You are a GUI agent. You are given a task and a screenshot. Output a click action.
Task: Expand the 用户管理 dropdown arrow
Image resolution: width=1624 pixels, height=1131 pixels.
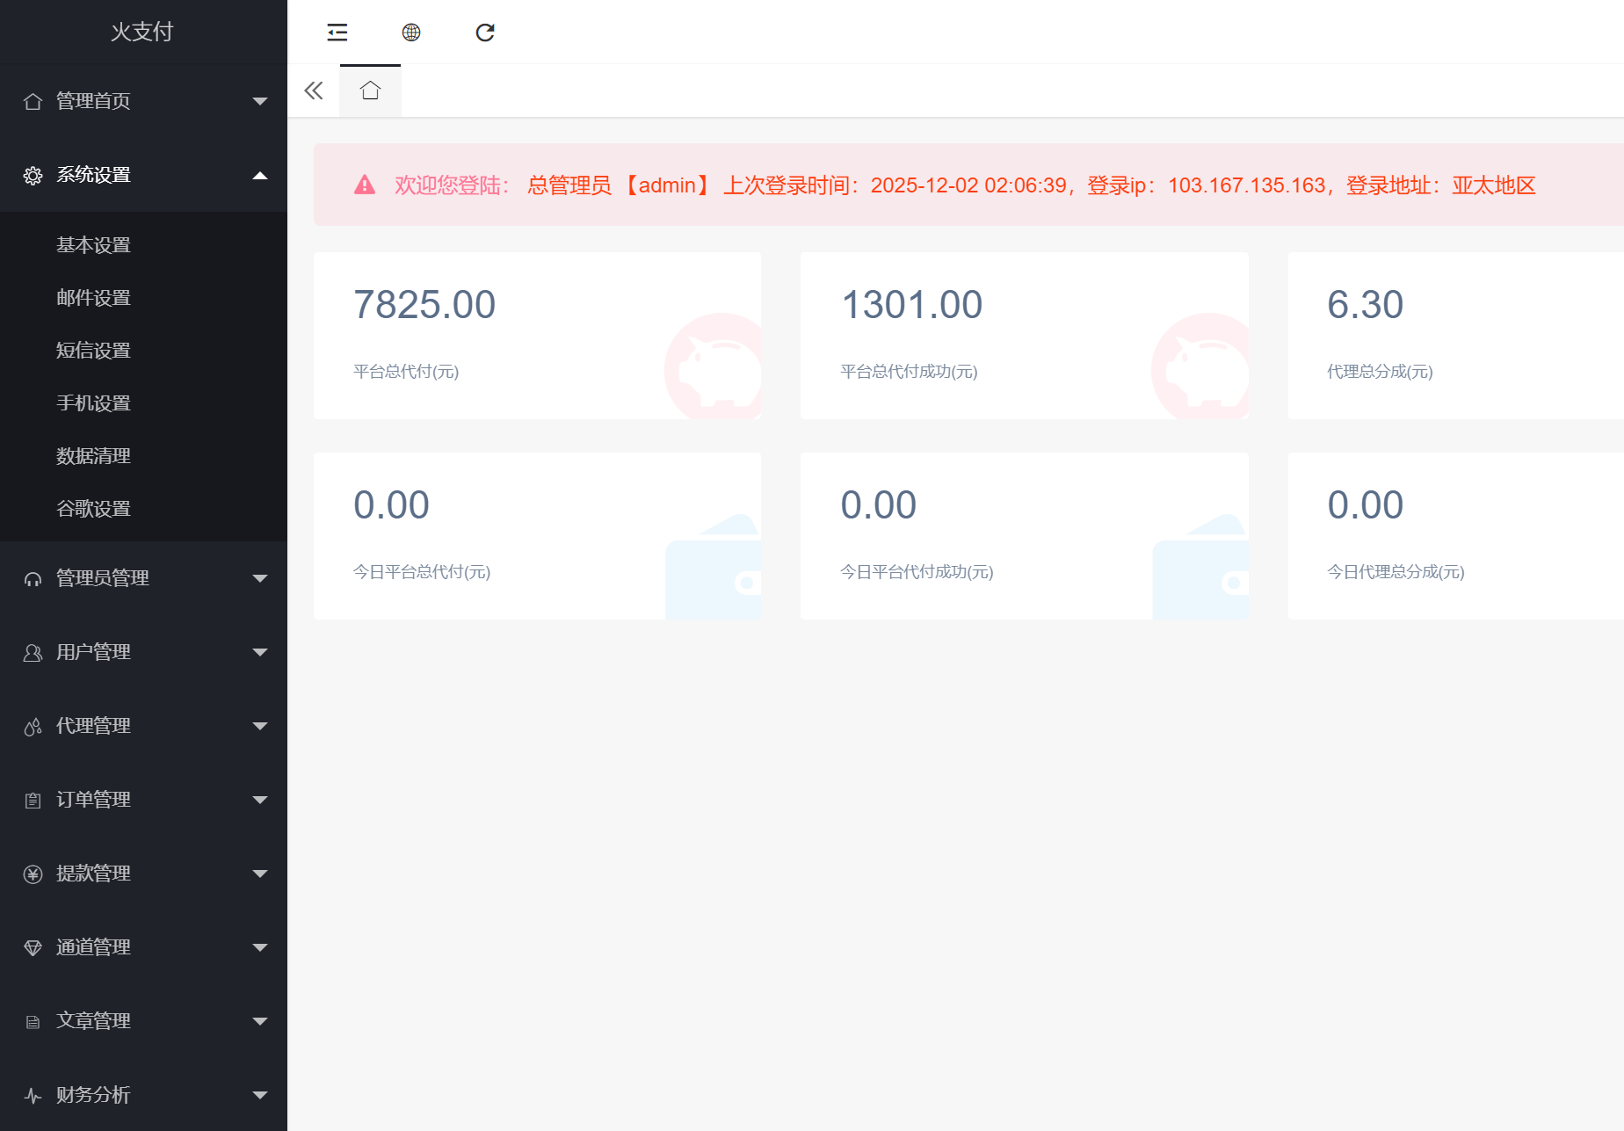point(259,653)
